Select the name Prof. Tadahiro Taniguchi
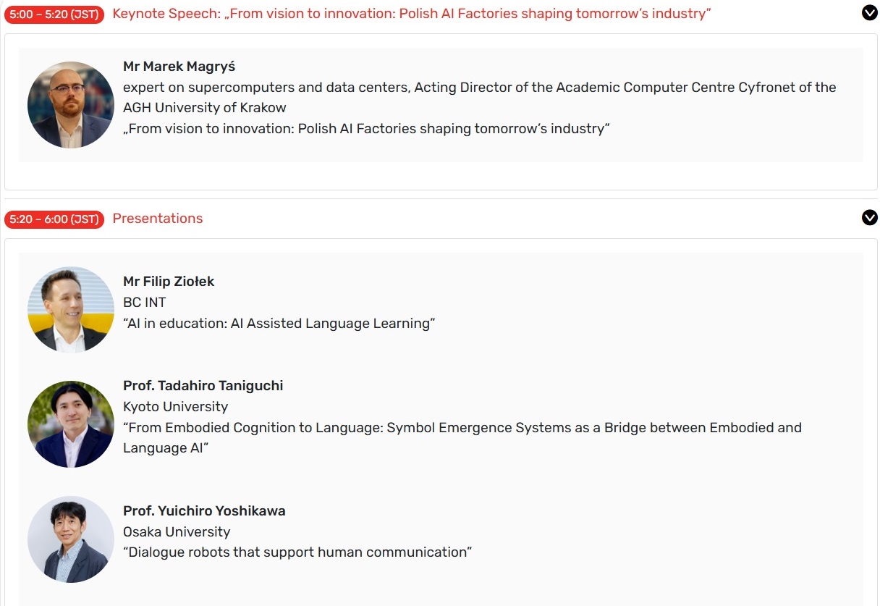Image resolution: width=880 pixels, height=606 pixels. tap(203, 386)
